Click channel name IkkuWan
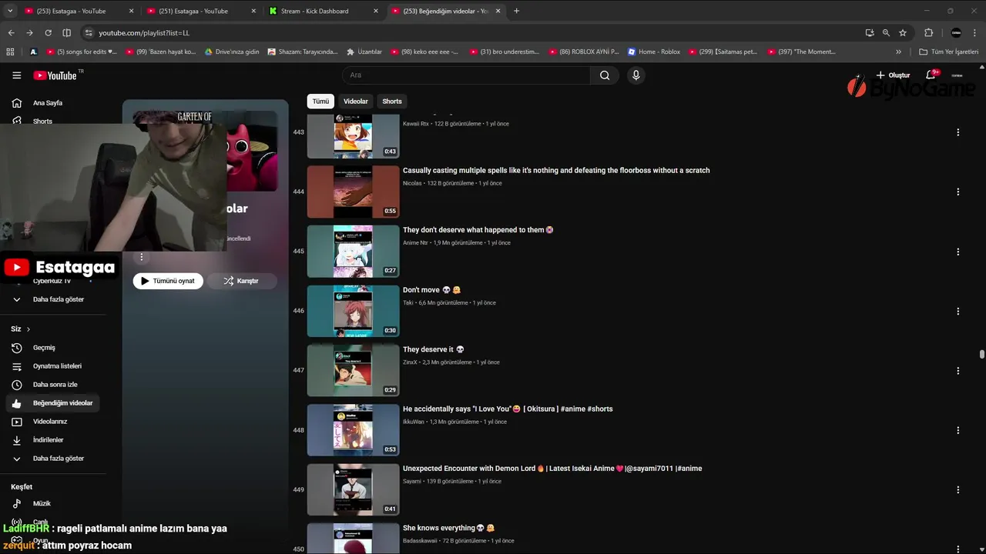The height and width of the screenshot is (554, 986). [x=414, y=422]
